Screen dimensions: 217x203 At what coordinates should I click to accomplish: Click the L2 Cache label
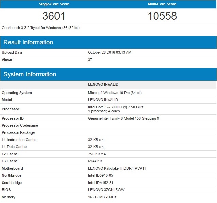coord(10,154)
